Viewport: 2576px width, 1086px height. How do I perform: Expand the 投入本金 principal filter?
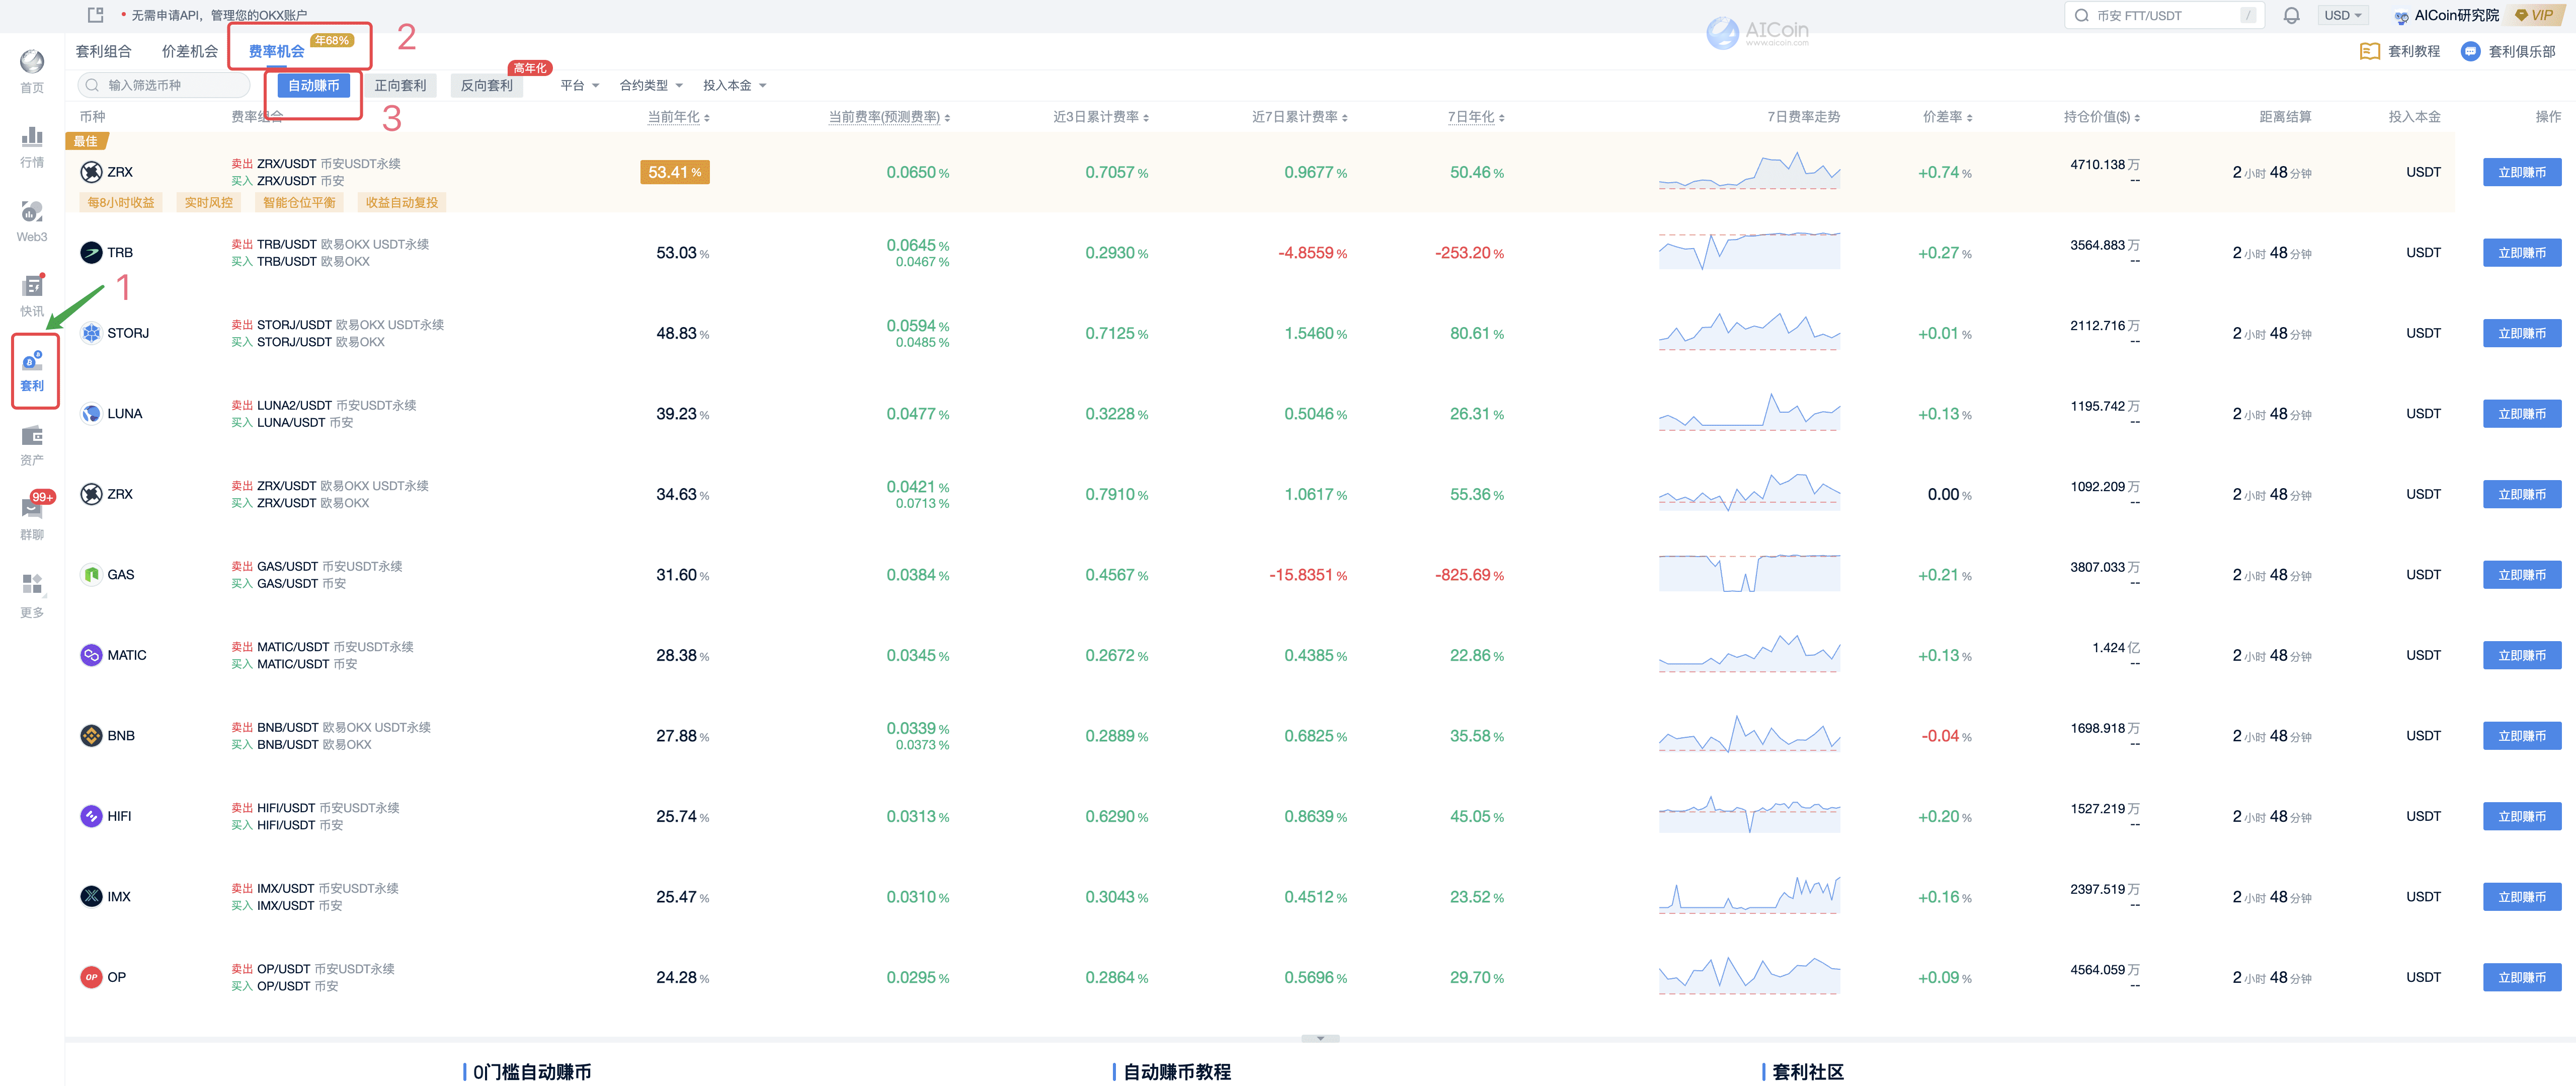(734, 85)
